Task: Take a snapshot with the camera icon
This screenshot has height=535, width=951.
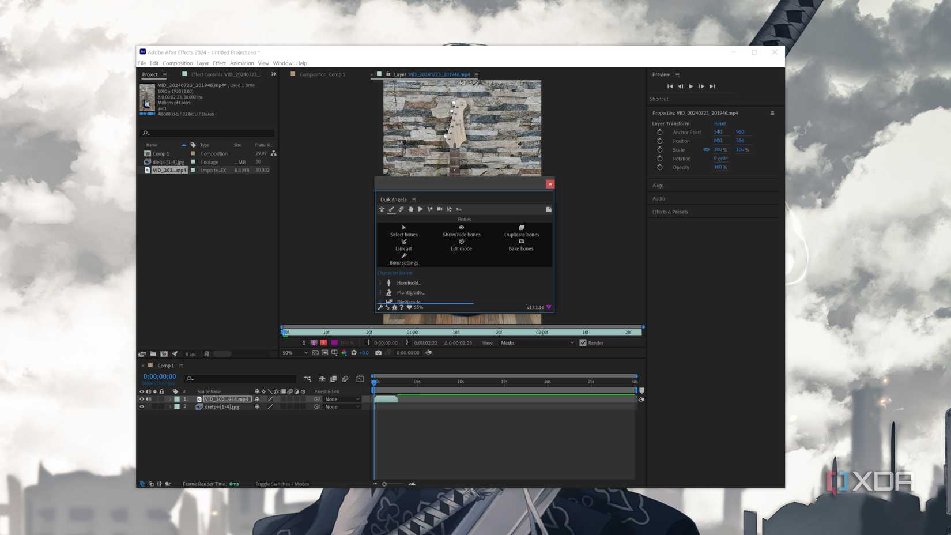Action: click(378, 353)
